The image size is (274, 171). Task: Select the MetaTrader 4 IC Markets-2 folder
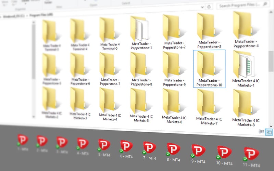coord(52,103)
